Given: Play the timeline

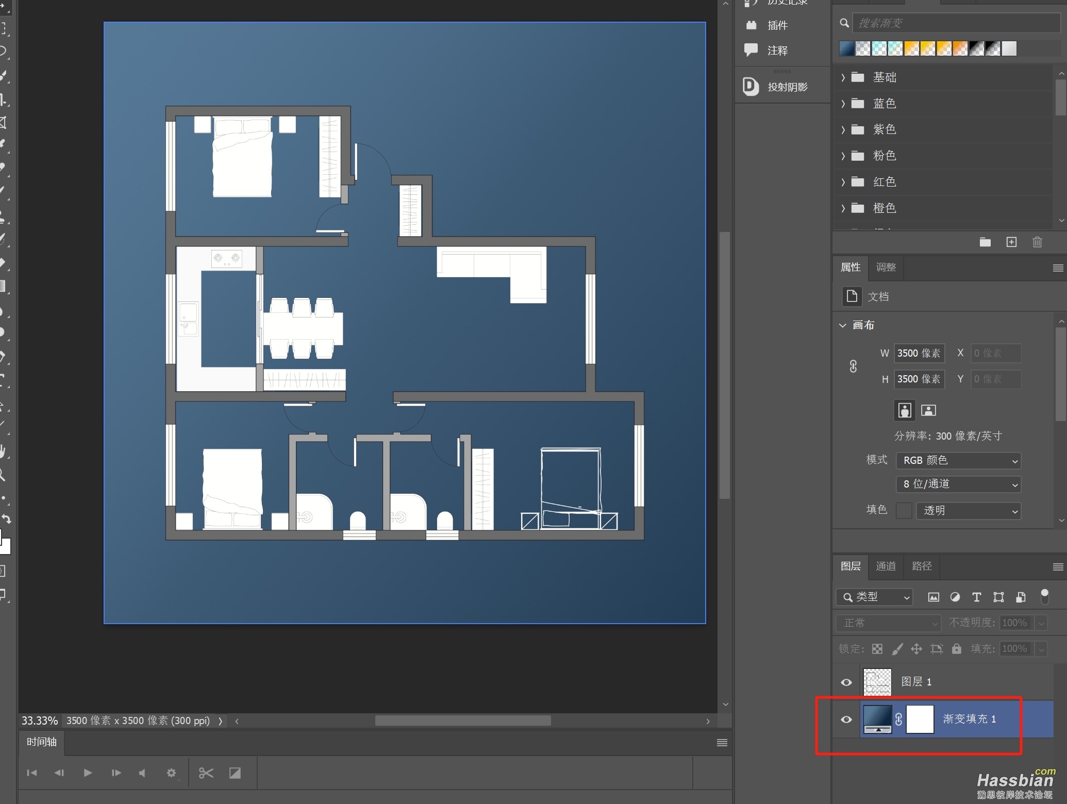Looking at the screenshot, I should (x=88, y=773).
